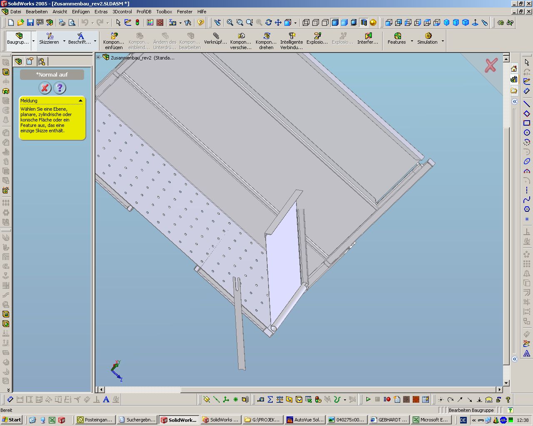
Task: Switch to the AutoVue taskbar window
Action: pos(305,420)
